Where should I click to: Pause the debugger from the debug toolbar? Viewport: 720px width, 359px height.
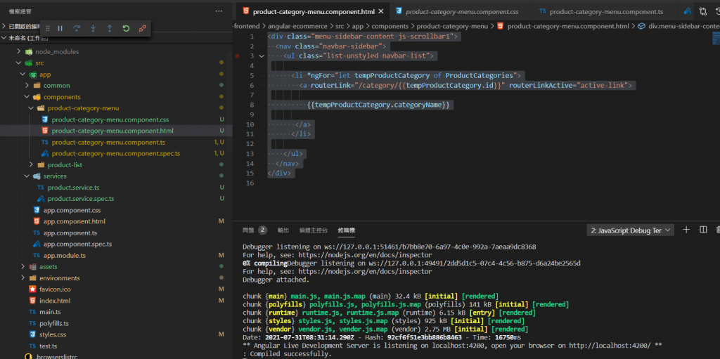60,28
